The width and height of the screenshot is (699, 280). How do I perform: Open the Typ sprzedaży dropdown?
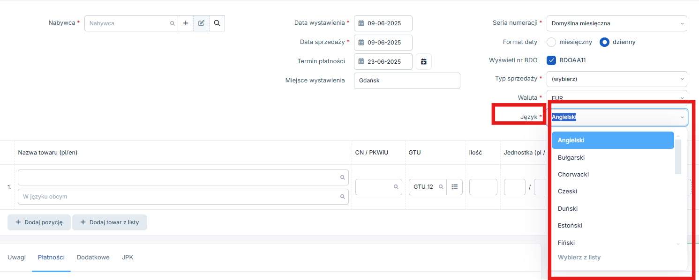point(616,79)
